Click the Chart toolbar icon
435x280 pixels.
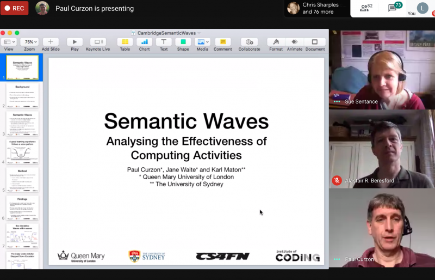click(144, 42)
